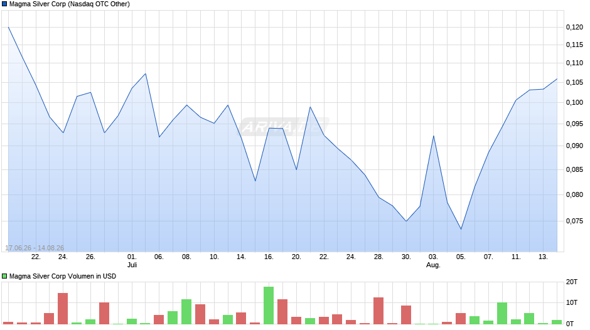590x330 pixels.
Task: Click the 26. date label on the x-axis
Action: pyautogui.click(x=90, y=257)
